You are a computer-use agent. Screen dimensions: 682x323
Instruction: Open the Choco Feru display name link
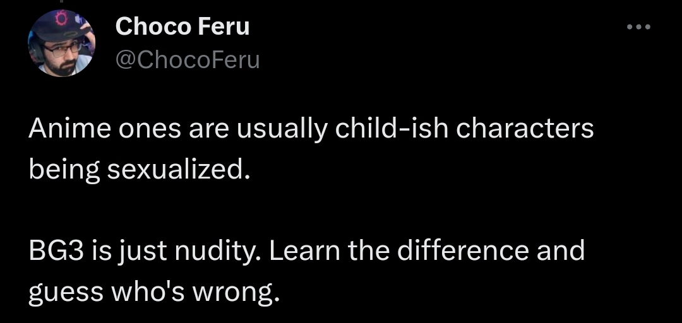point(183,26)
